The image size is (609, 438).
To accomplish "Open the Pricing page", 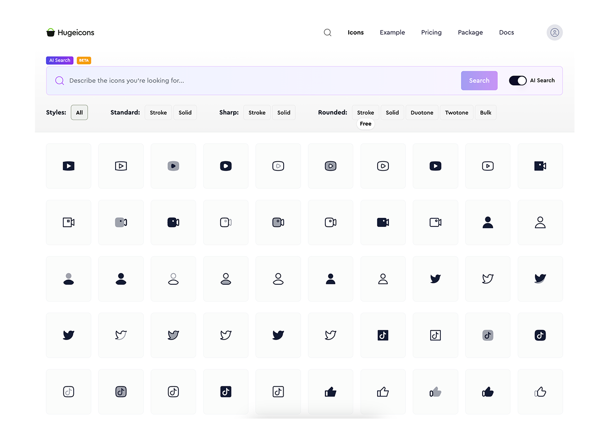I will (431, 32).
